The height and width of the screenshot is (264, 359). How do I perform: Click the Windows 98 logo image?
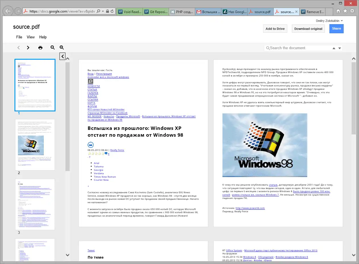click(x=265, y=145)
